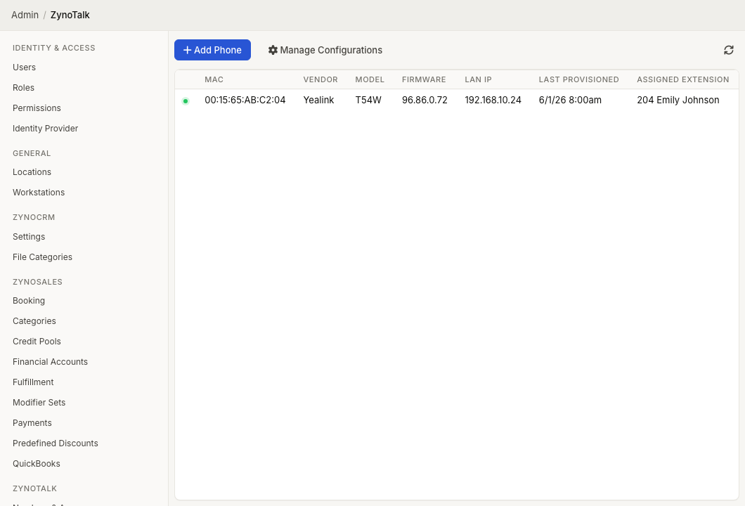This screenshot has width=745, height=506.
Task: Click the Model column header
Action: pos(370,80)
